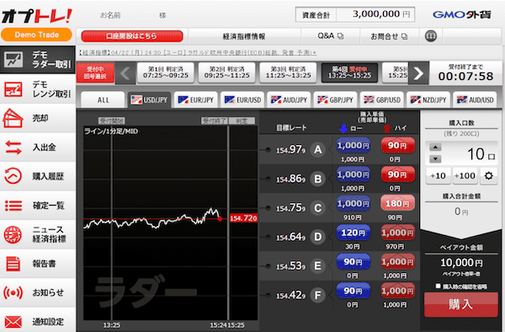Click 口座開設はこちら account opening button
505x332 pixels.
(x=132, y=36)
